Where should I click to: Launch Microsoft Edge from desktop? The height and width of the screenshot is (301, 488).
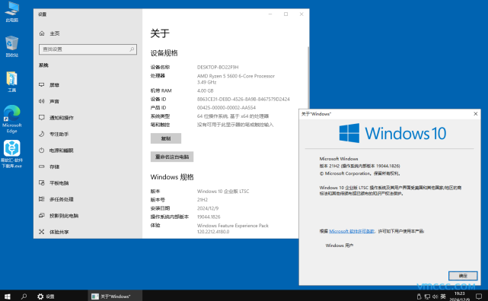(12, 119)
